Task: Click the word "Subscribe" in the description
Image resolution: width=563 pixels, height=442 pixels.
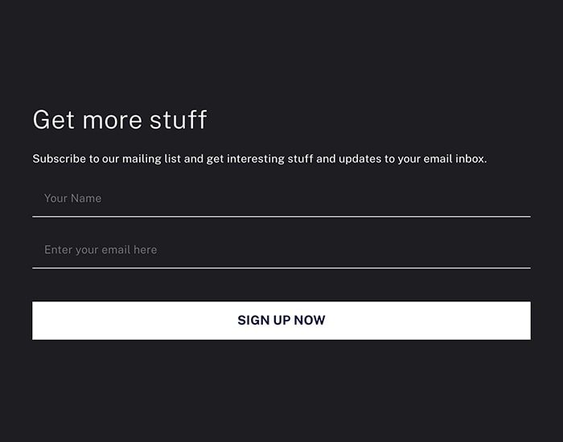Action: pos(60,158)
